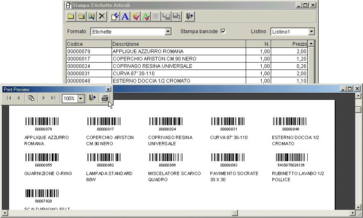The width and height of the screenshot is (363, 218).
Task: Click the barcode numbered 80007920 in preview
Action: click(42, 196)
